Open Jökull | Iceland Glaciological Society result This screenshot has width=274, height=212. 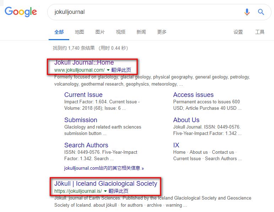106,184
